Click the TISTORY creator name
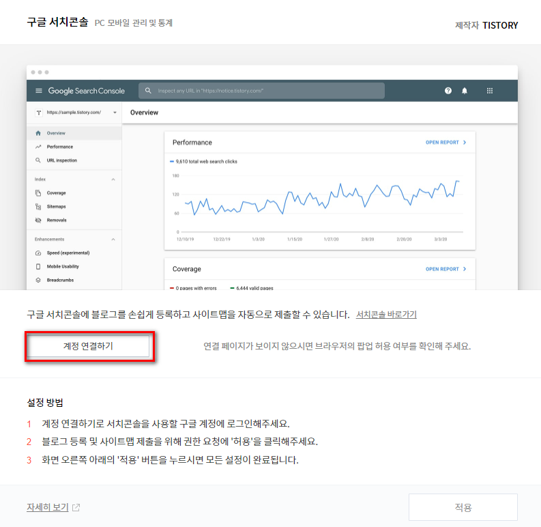Screen dimensions: 541x527 click(x=500, y=25)
